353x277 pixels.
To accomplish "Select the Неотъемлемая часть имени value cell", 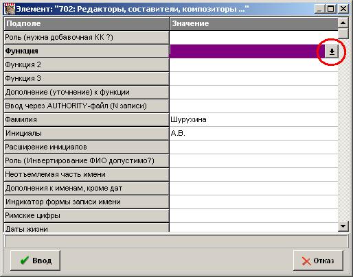I will coord(253,174).
